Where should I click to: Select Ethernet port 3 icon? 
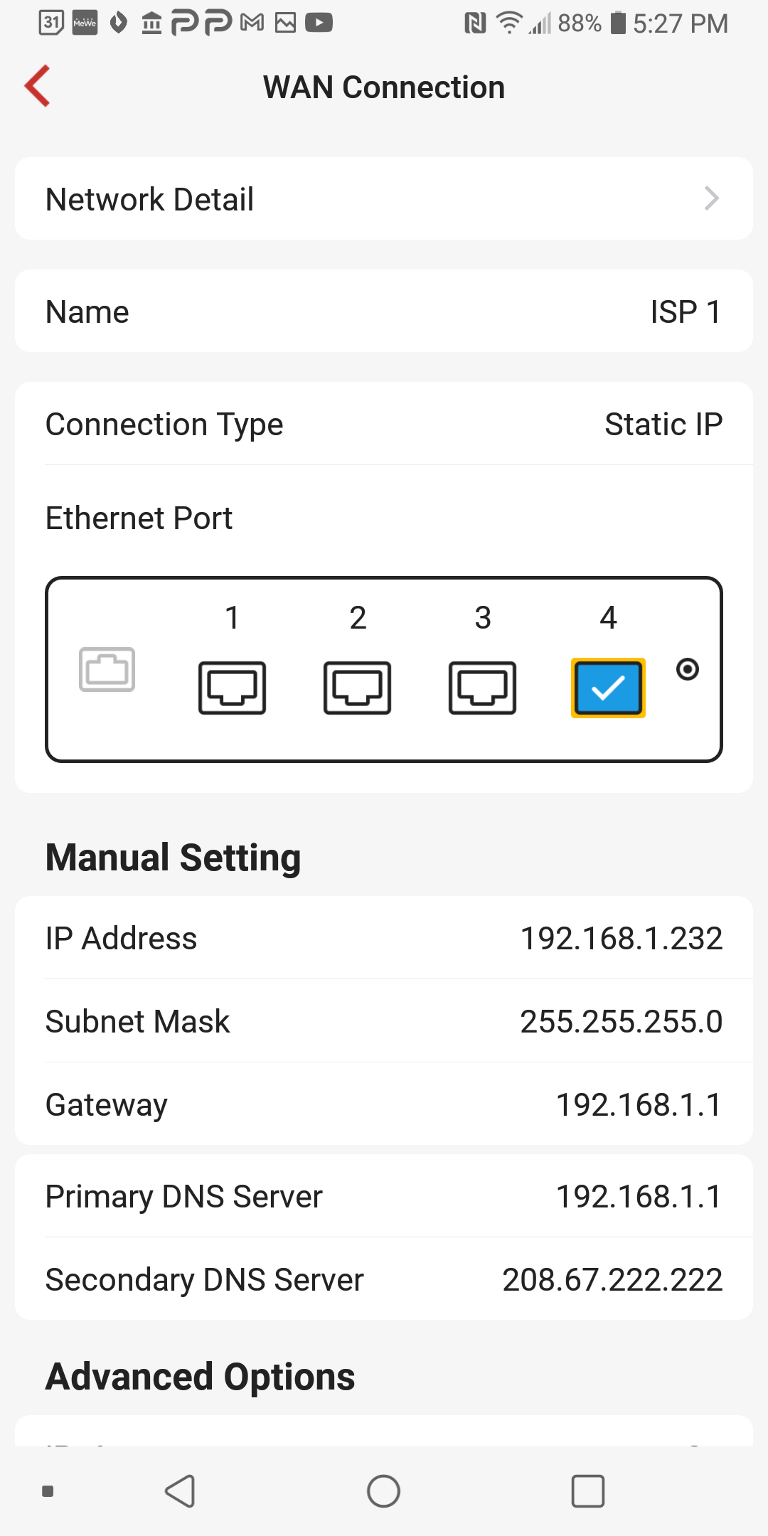[x=482, y=688]
